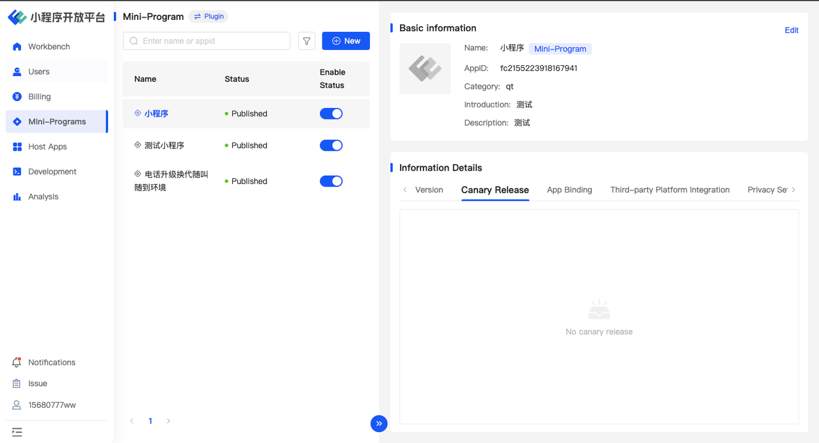Open Analysis in the sidebar
This screenshot has width=819, height=443.
tap(57, 197)
